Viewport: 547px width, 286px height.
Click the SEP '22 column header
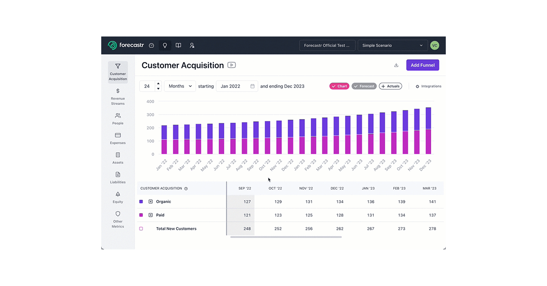coord(245,188)
